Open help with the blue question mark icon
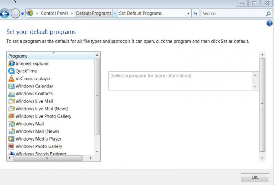This screenshot has height=185, width=274. click(x=270, y=23)
